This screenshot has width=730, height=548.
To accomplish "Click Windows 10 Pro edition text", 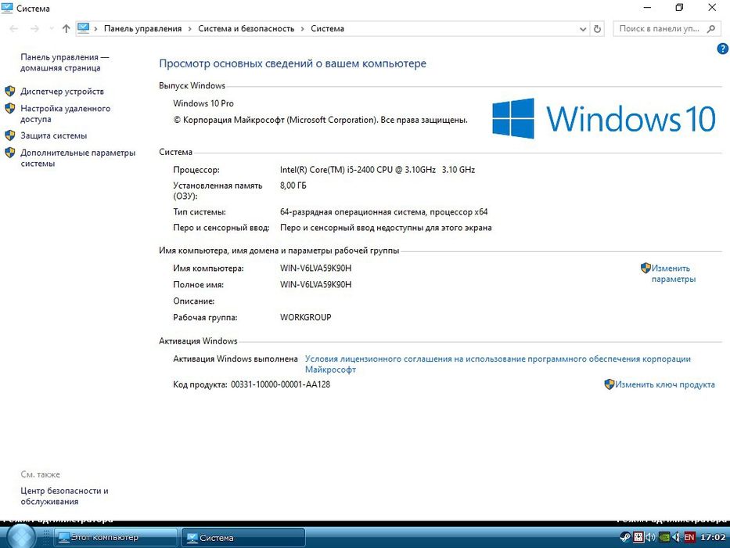I will (x=203, y=103).
